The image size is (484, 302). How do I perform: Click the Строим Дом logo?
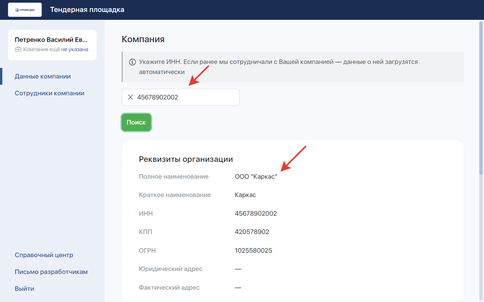click(x=25, y=10)
